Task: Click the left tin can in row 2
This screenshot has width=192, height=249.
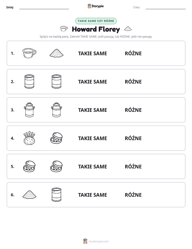Action: point(29,81)
